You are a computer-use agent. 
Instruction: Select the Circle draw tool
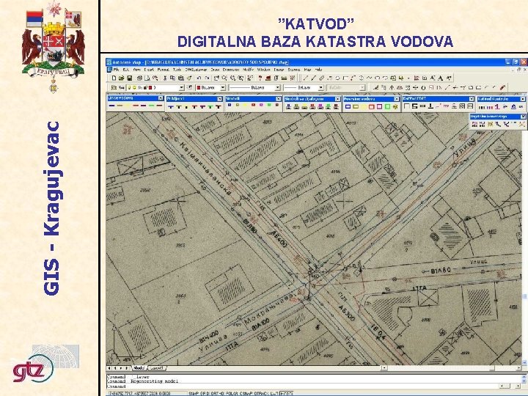(362, 78)
